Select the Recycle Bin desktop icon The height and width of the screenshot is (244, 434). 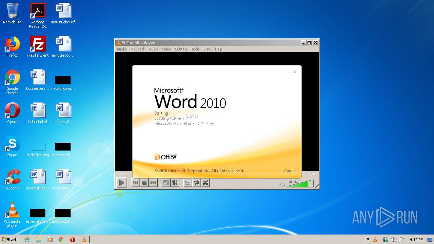[x=12, y=14]
